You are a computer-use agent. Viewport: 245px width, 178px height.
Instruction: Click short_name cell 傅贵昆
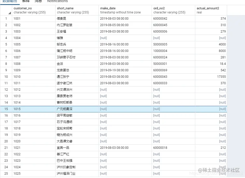click(77, 19)
